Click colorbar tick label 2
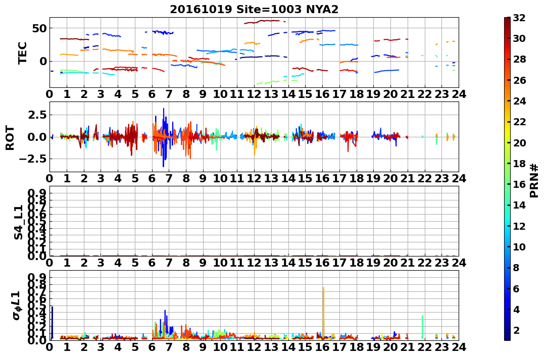Viewport: 544px width, 358px height. (516, 330)
